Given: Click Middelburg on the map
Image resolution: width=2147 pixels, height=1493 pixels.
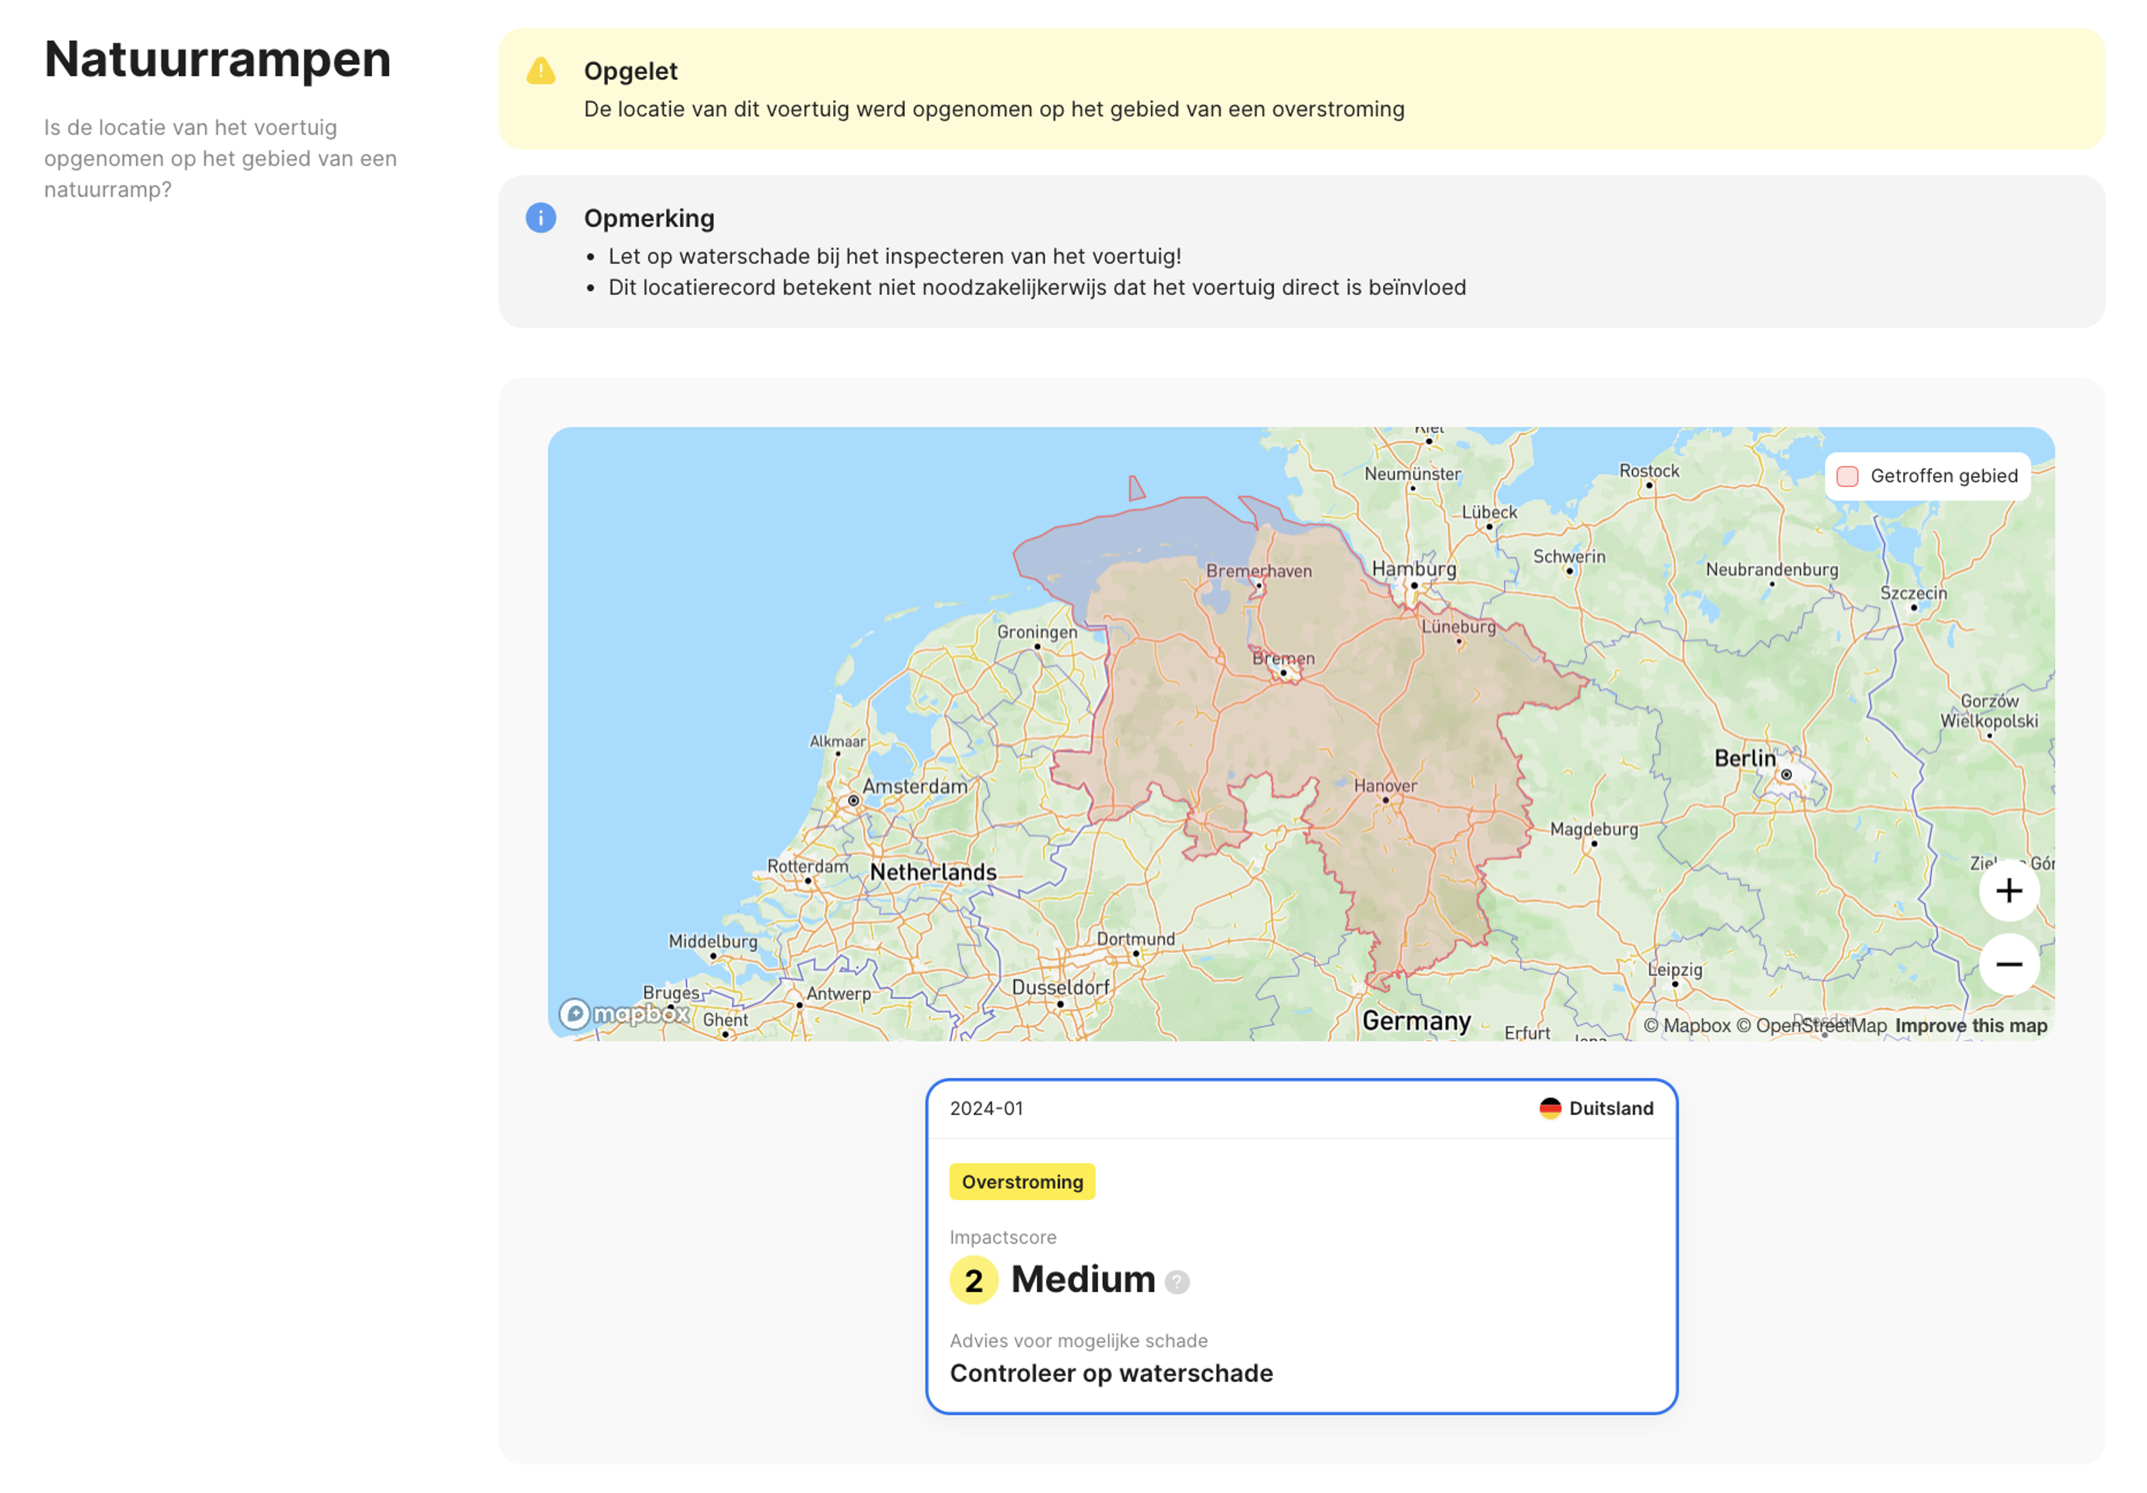Looking at the screenshot, I should coord(712,941).
